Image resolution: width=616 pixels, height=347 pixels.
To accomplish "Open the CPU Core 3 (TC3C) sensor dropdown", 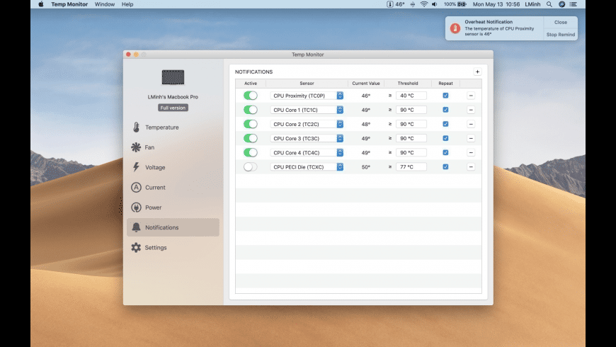I will tap(307, 138).
